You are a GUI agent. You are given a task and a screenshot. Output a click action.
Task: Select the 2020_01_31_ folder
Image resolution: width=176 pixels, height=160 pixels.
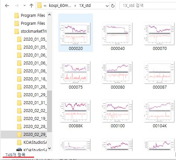pos(35,103)
